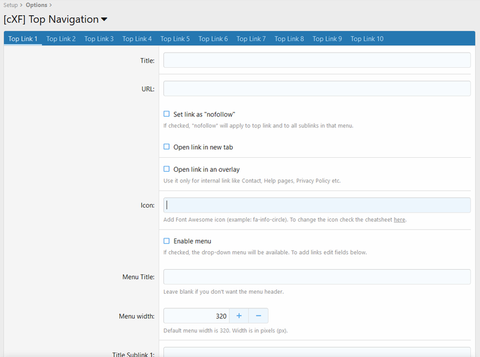480x357 pixels.
Task: Go to Options breadcrumb link
Action: coord(36,5)
